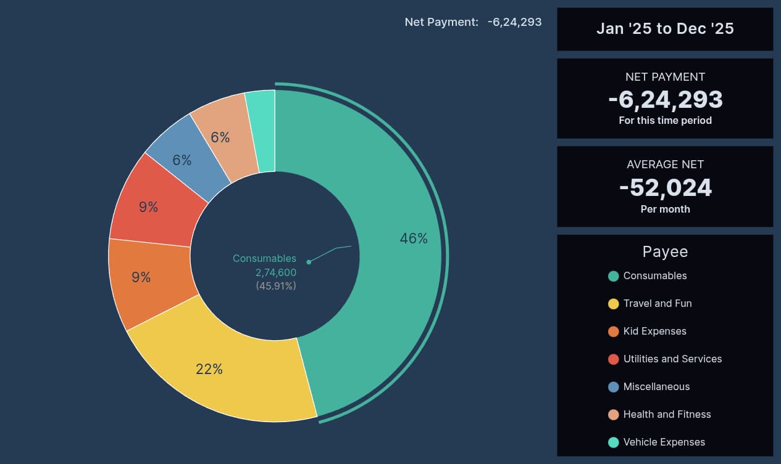781x464 pixels.
Task: Click the Vehicle Expenses legend dot
Action: point(613,442)
